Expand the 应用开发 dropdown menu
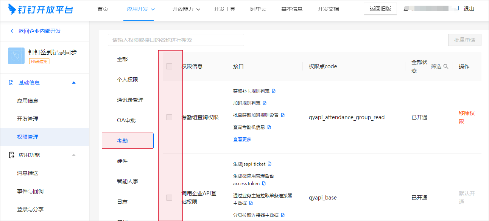This screenshot has width=489, height=221. tap(141, 9)
